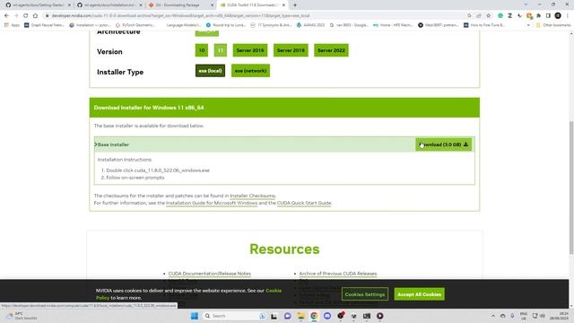
Task: Choose the Server 2016 version
Action: pos(250,50)
